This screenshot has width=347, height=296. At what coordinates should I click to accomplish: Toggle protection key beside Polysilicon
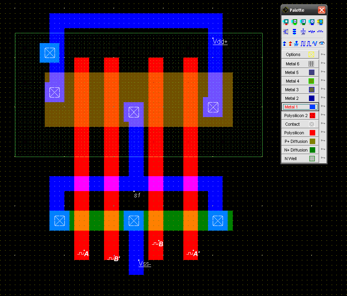point(323,132)
